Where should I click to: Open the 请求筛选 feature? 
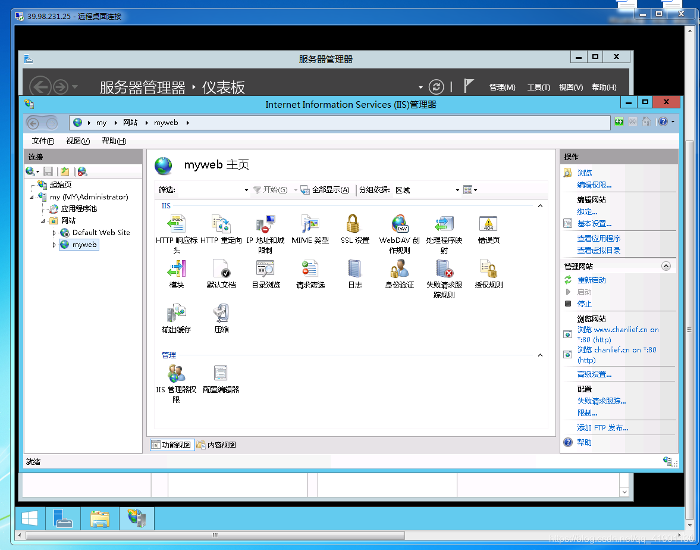pyautogui.click(x=310, y=274)
